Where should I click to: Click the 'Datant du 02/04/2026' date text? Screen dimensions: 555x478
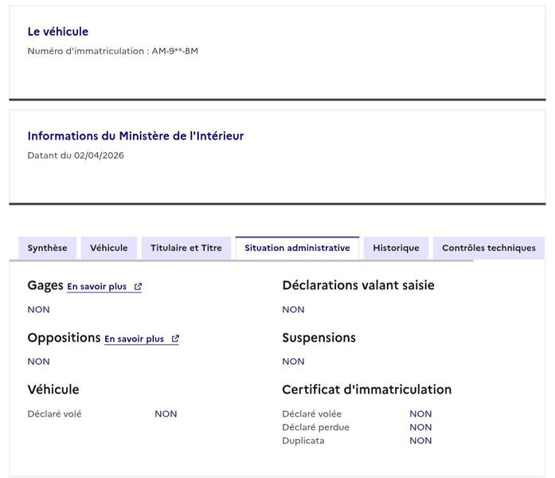(76, 155)
